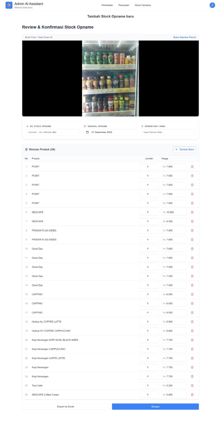221x429 pixels.
Task: Delete row 5 POINT with trash icon
Action: pos(192,203)
